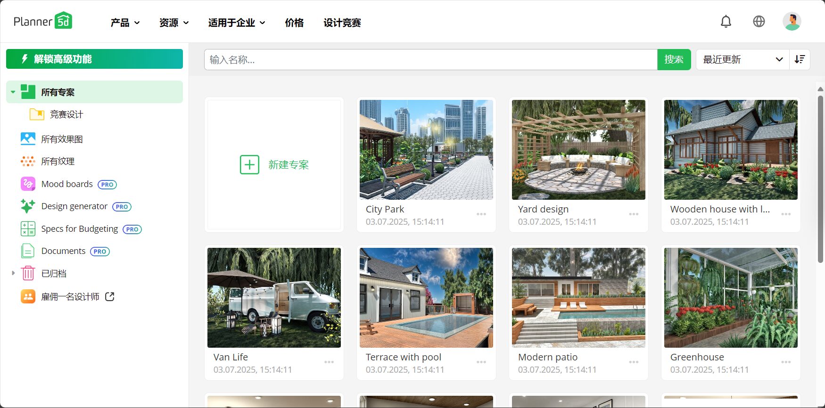
Task: Click the 竞赛设计 folder icon
Action: (x=37, y=114)
